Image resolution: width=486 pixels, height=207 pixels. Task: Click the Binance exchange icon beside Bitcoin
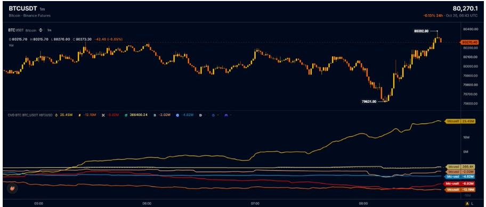[x=40, y=30]
